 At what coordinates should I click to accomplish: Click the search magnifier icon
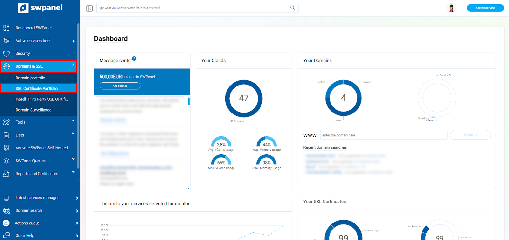(x=292, y=8)
